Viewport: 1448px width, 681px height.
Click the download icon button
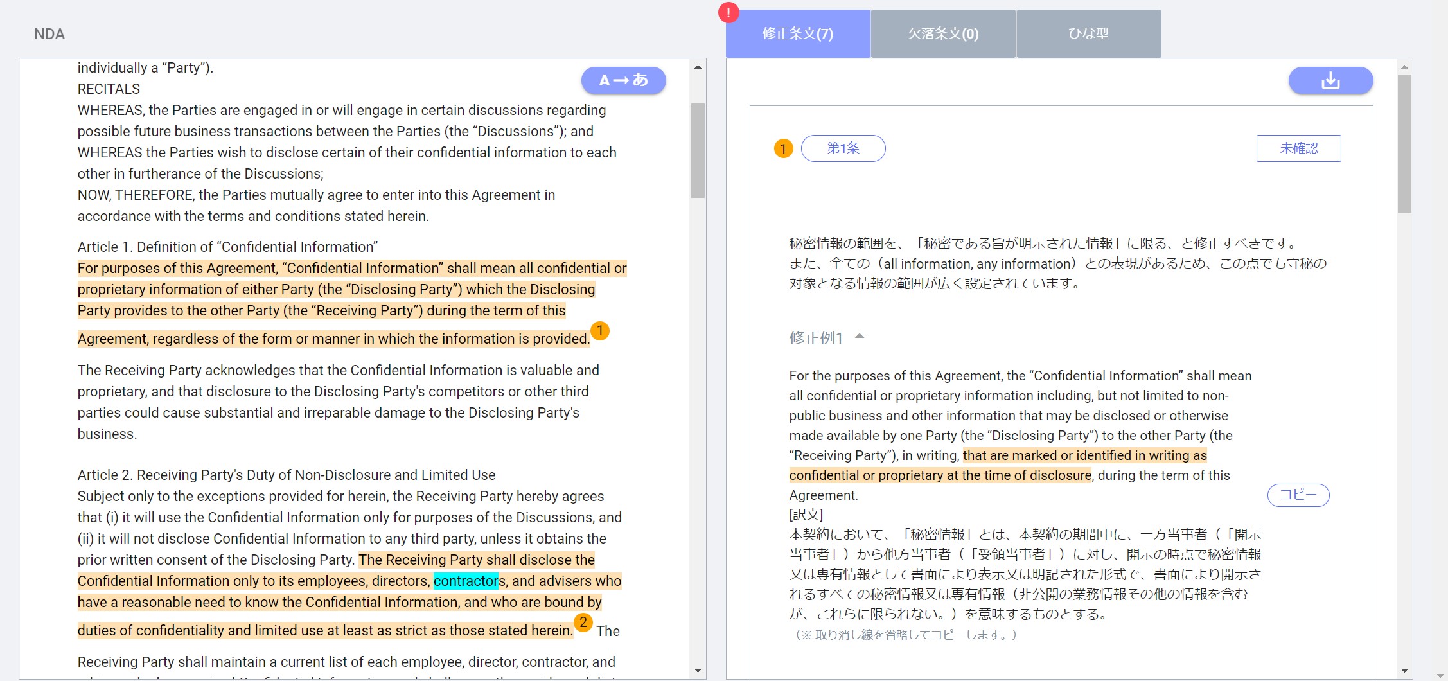(1330, 80)
